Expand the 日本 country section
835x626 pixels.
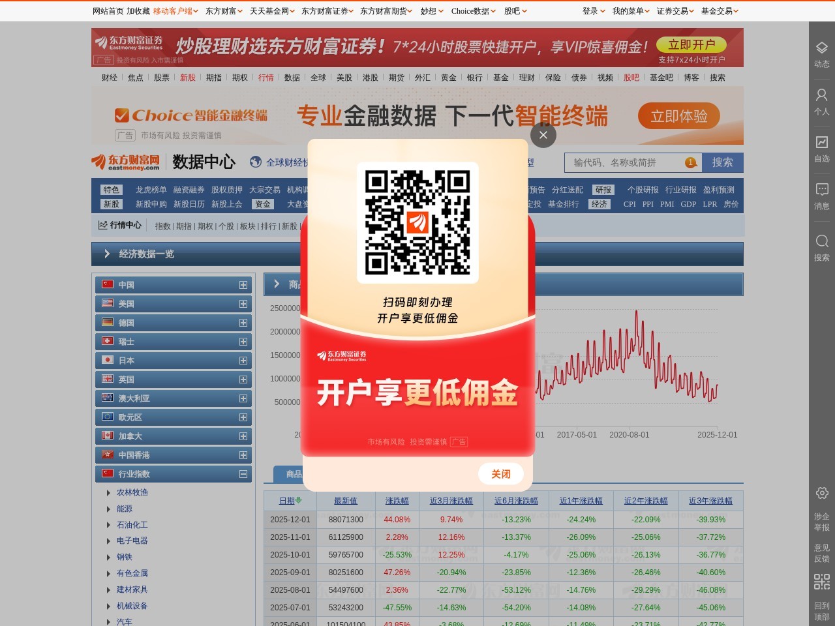pyautogui.click(x=243, y=361)
